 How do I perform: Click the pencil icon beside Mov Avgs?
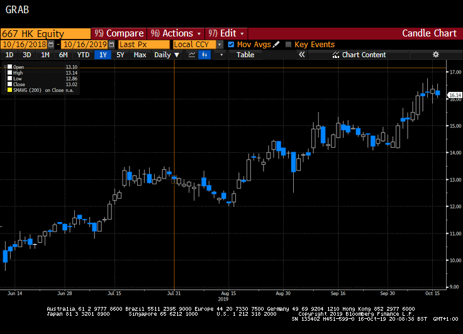(277, 45)
